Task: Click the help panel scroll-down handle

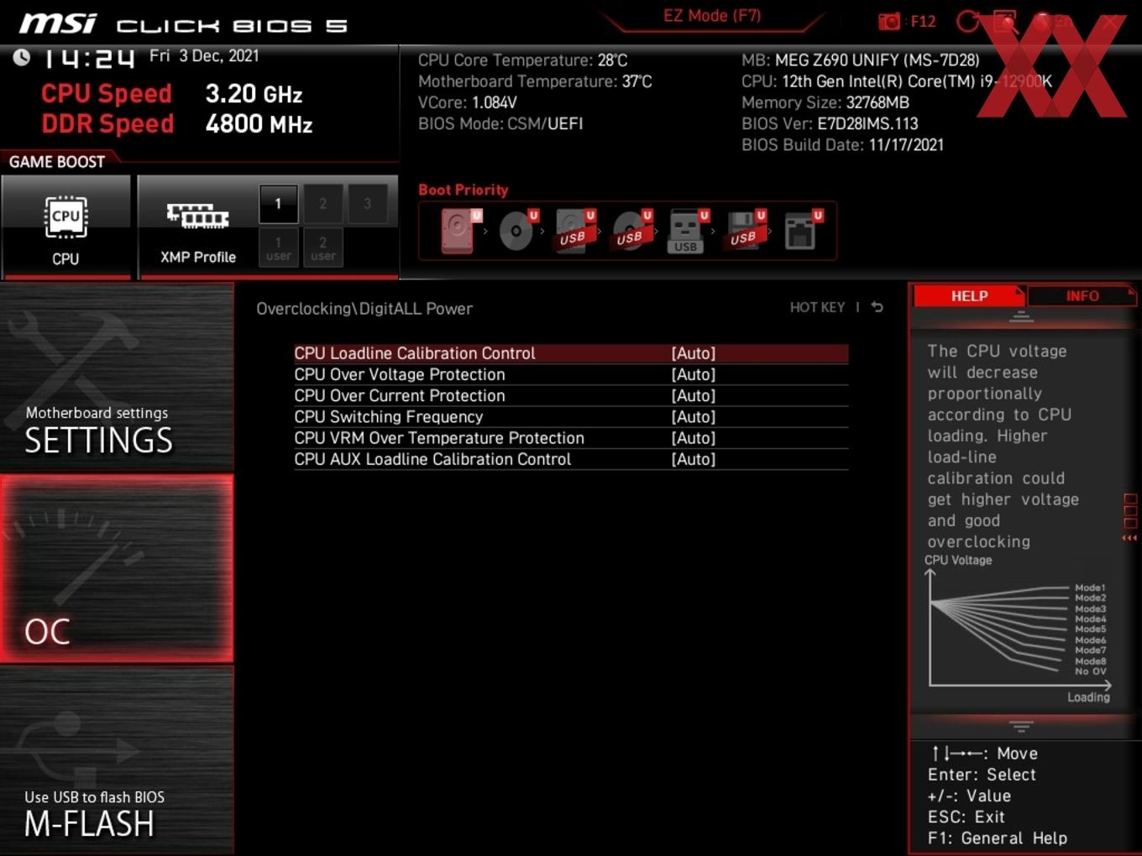Action: 1021,726
